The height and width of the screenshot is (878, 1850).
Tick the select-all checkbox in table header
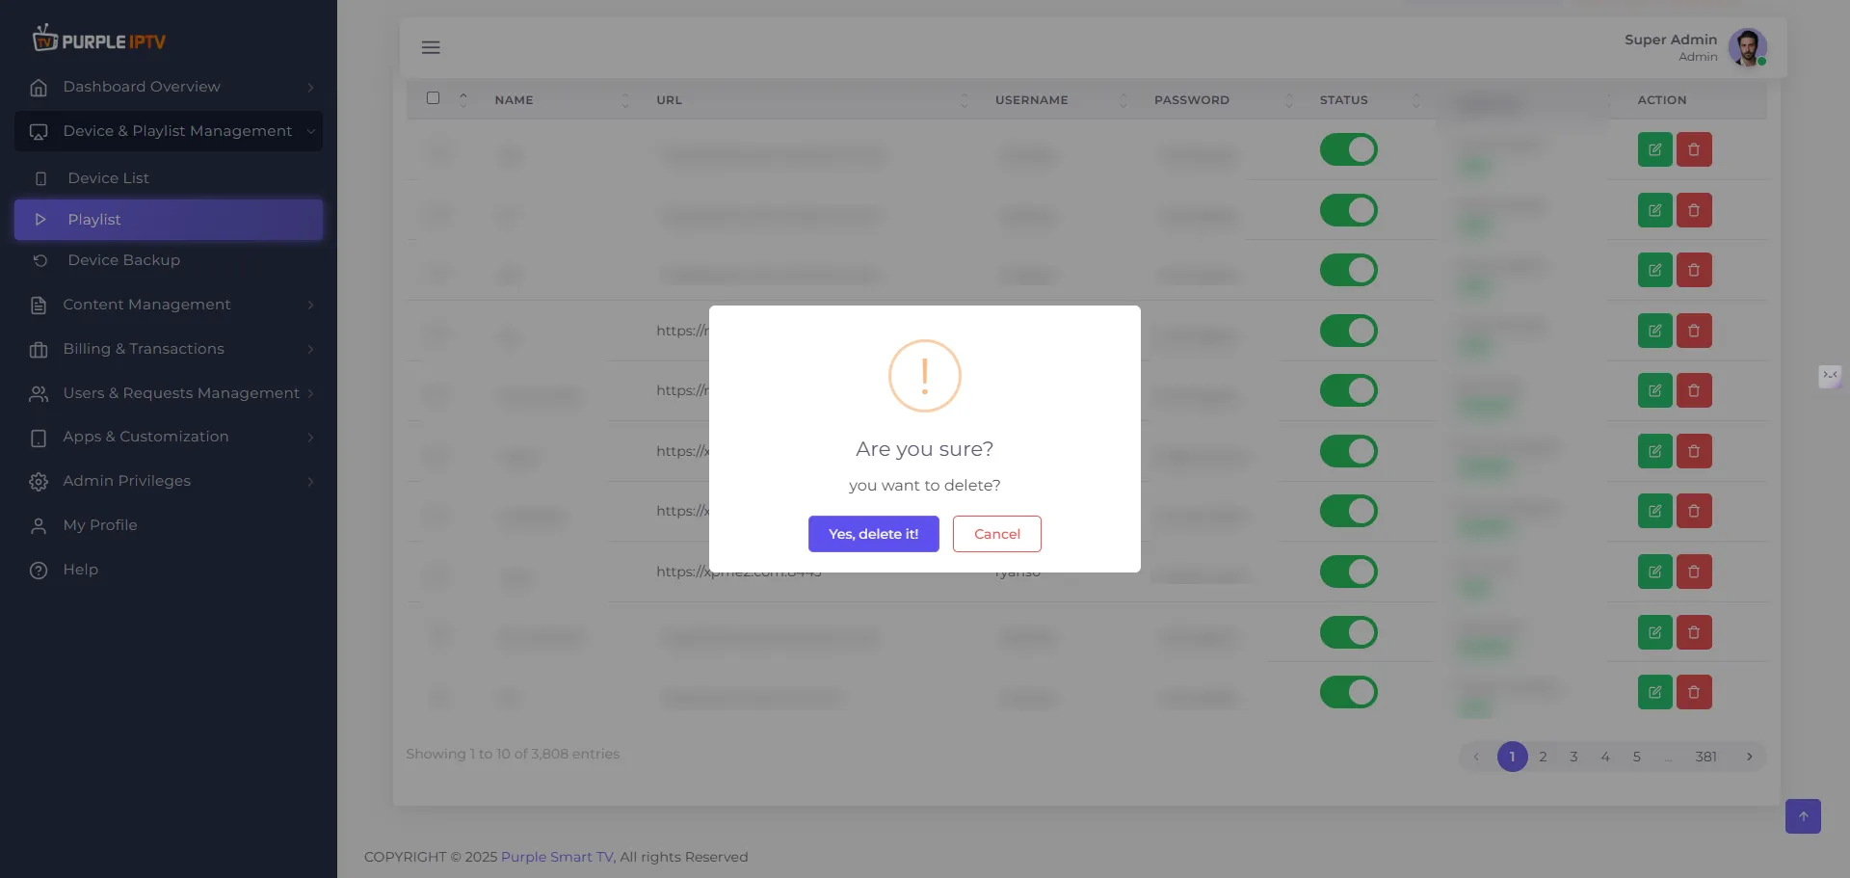point(433,98)
